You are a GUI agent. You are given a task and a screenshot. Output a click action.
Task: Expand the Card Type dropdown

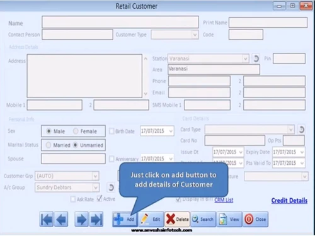pyautogui.click(x=291, y=130)
